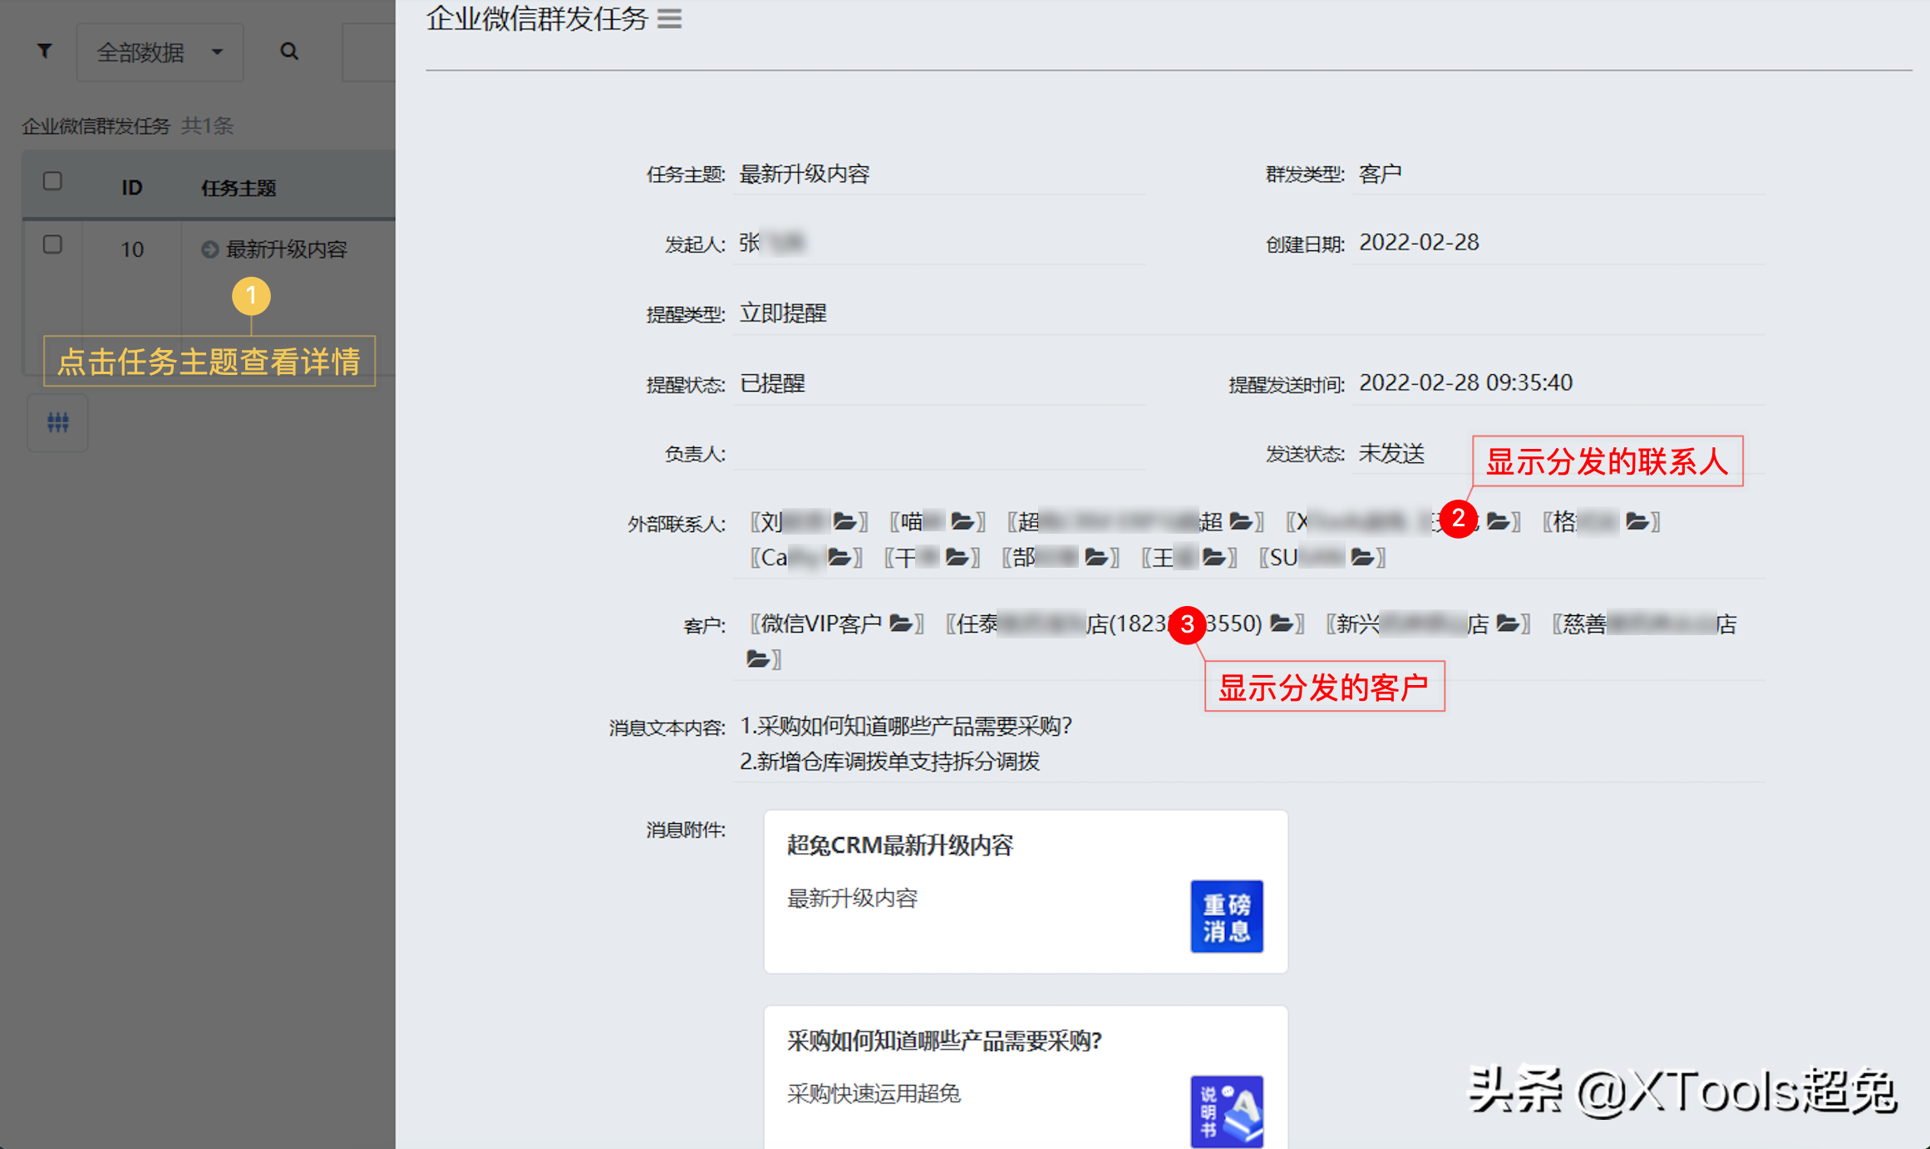Tick the select-all checkbox in table header
Image resolution: width=1930 pixels, height=1149 pixels.
pyautogui.click(x=52, y=181)
